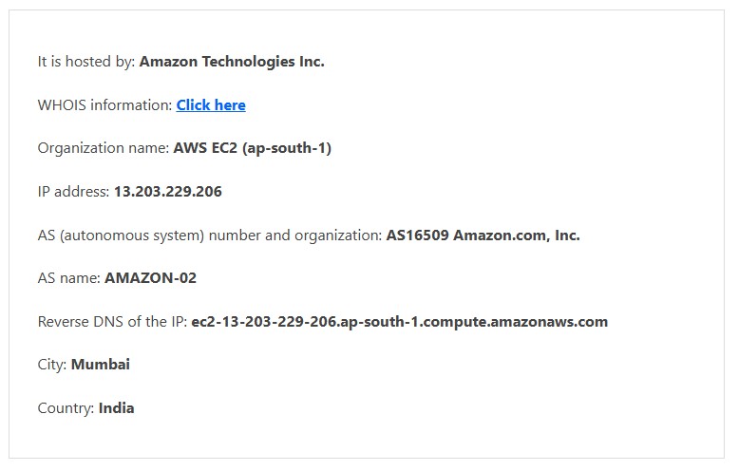Click the IP address value 13.203.229.206
Viewport: 739px width, 471px height.
168,192
